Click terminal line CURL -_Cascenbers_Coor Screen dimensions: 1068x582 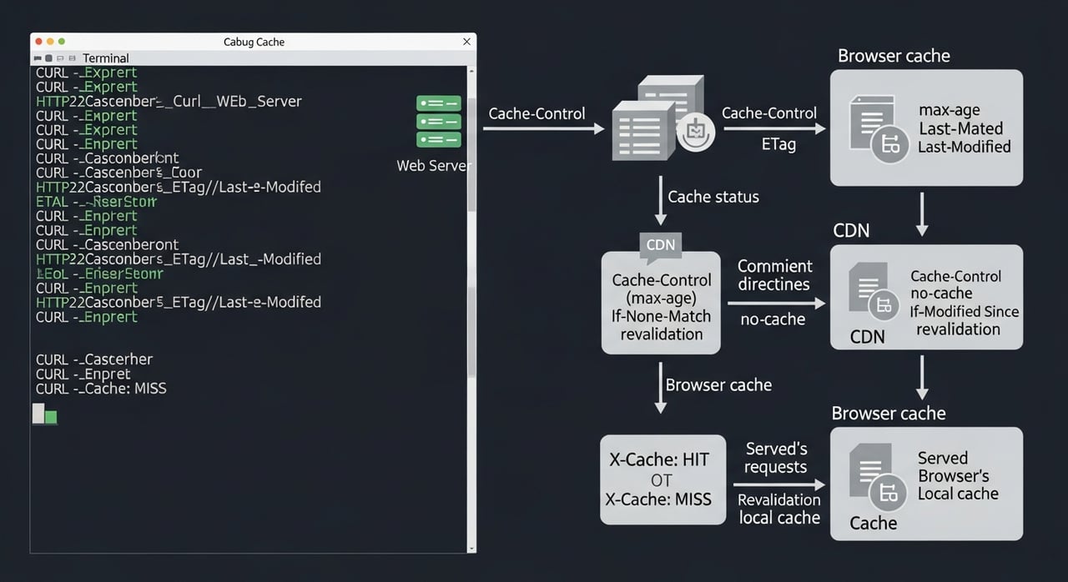coord(119,173)
